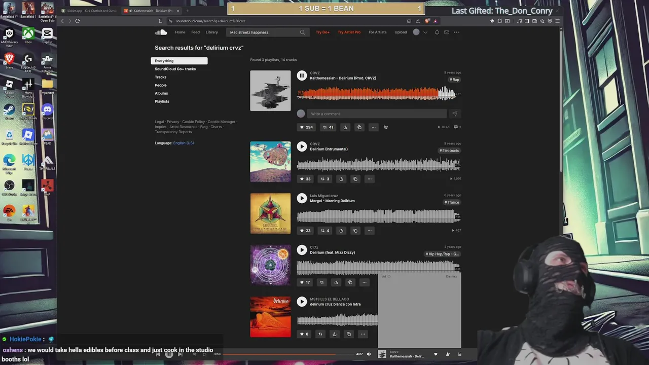Like the Delirium (Intrumental) track with 33 likes
The image size is (649, 365).
[x=305, y=179]
